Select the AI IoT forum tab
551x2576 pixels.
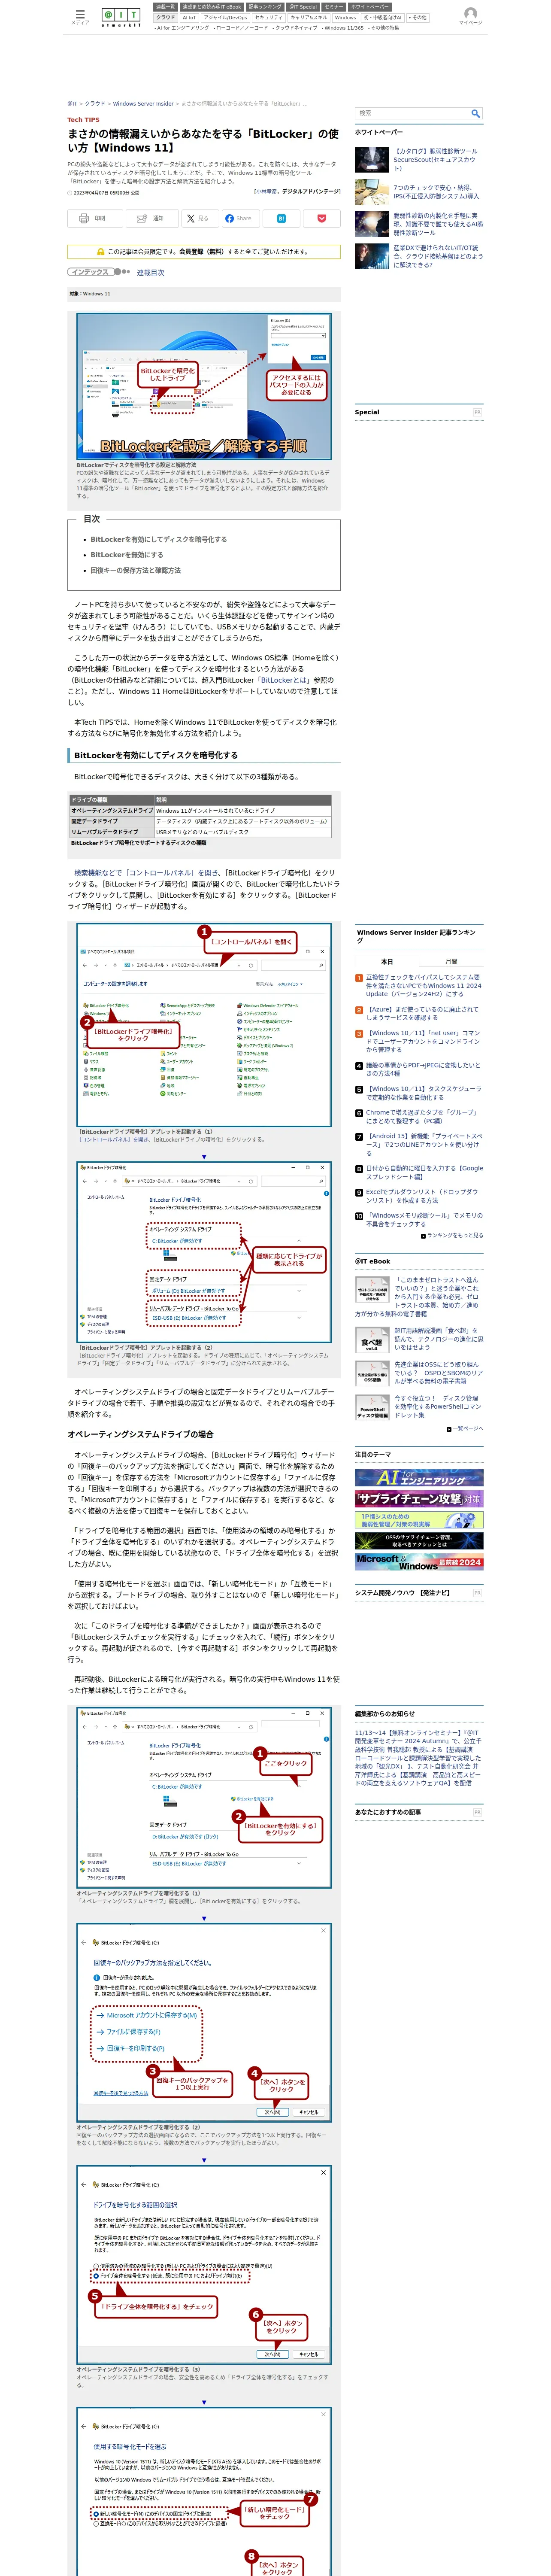tap(189, 17)
